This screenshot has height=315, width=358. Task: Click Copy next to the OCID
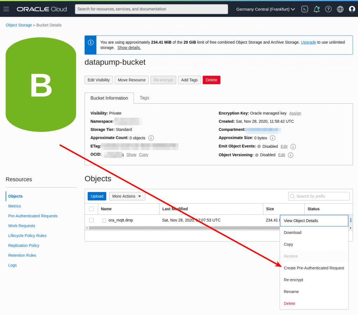[x=144, y=155]
